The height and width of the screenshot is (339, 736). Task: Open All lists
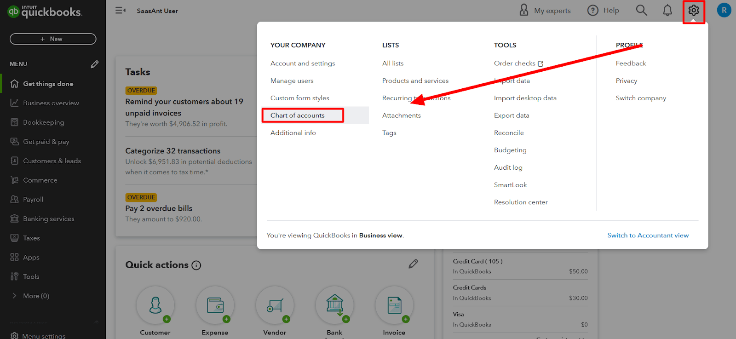point(393,63)
